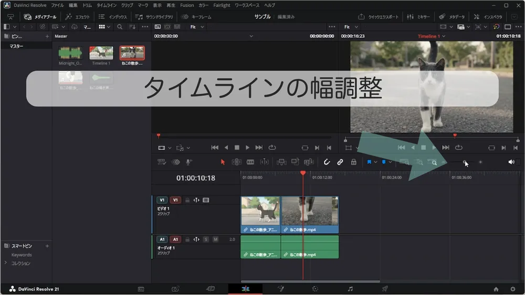Open source viewer Fit zoom dropdown
Image resolution: width=525 pixels, height=295 pixels.
(197, 27)
